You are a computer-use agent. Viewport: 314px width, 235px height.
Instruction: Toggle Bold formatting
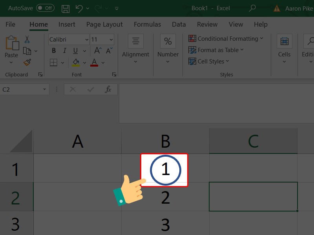tap(54, 51)
